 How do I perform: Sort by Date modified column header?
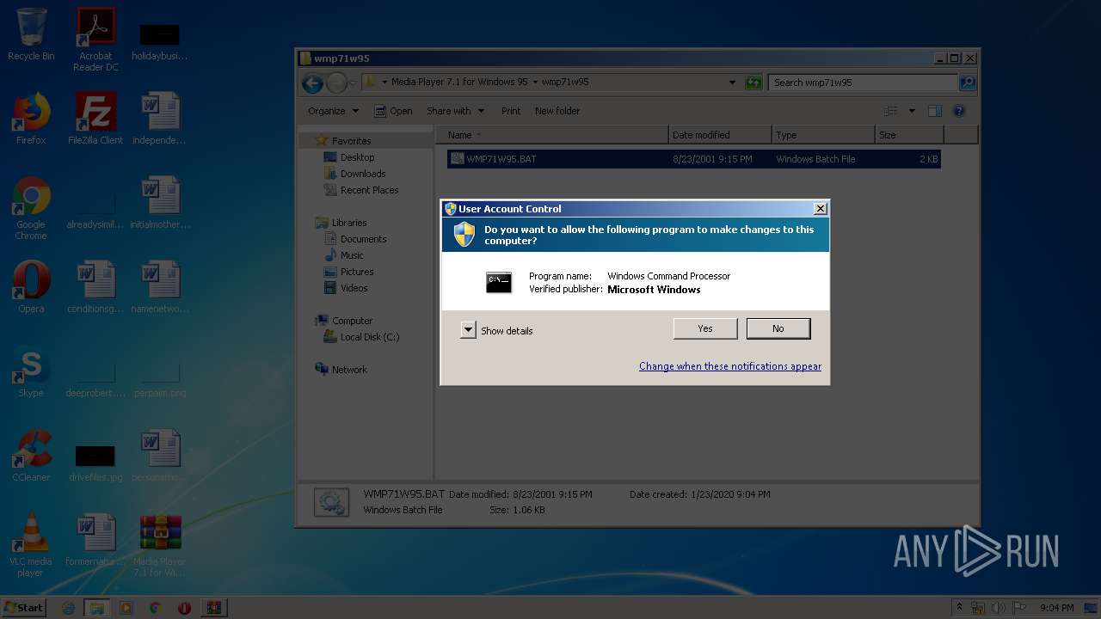tap(719, 135)
